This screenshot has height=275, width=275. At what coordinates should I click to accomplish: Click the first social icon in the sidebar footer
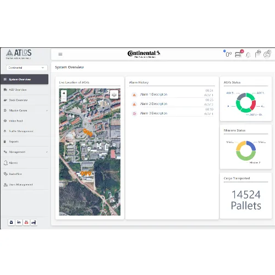click(x=11, y=222)
